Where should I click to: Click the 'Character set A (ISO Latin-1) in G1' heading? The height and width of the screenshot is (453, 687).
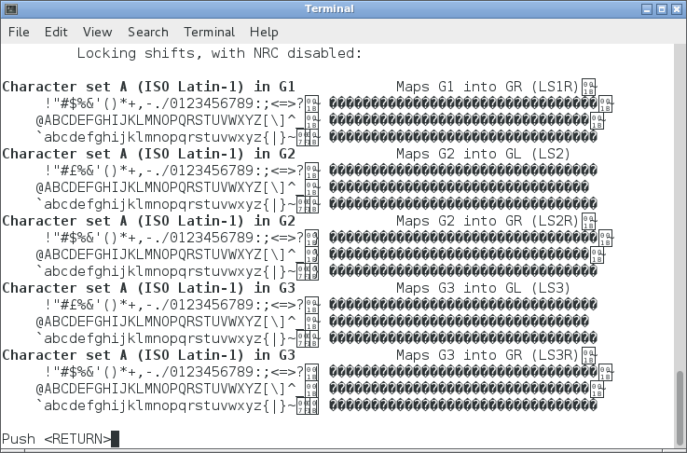coord(148,87)
